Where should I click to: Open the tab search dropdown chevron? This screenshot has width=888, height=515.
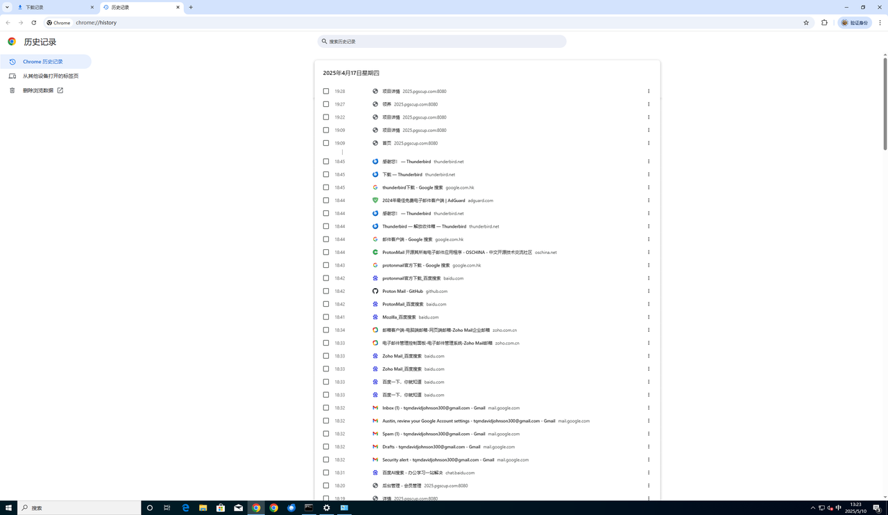point(7,7)
